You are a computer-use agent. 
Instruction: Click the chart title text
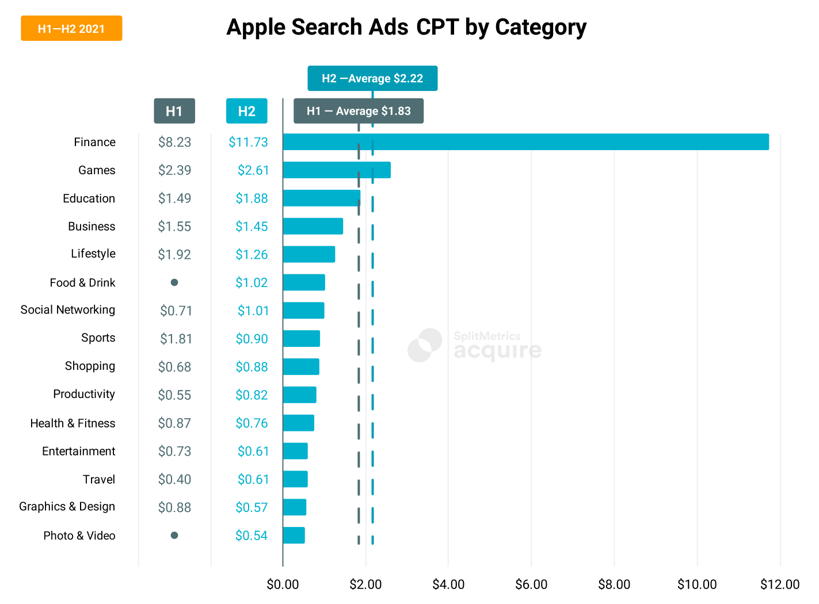pos(406,27)
